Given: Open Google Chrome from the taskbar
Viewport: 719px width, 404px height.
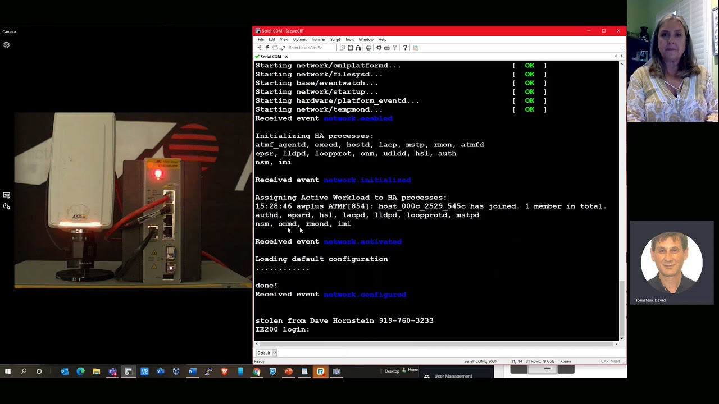Looking at the screenshot, I should pyautogui.click(x=256, y=371).
